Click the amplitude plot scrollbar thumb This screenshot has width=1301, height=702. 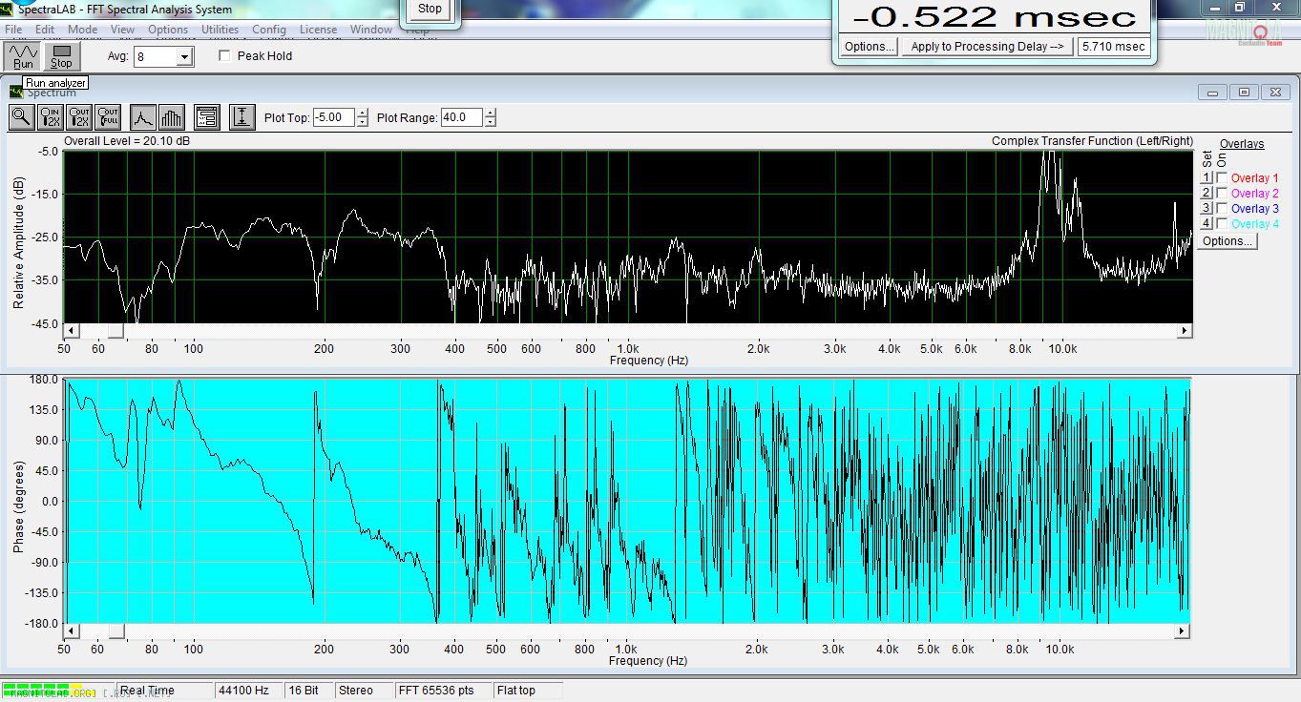115,331
